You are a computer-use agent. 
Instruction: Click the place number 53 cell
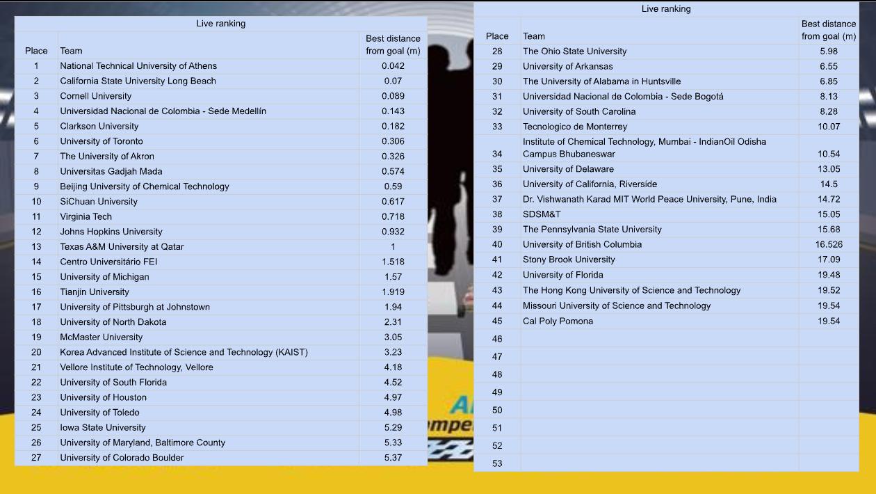497,463
